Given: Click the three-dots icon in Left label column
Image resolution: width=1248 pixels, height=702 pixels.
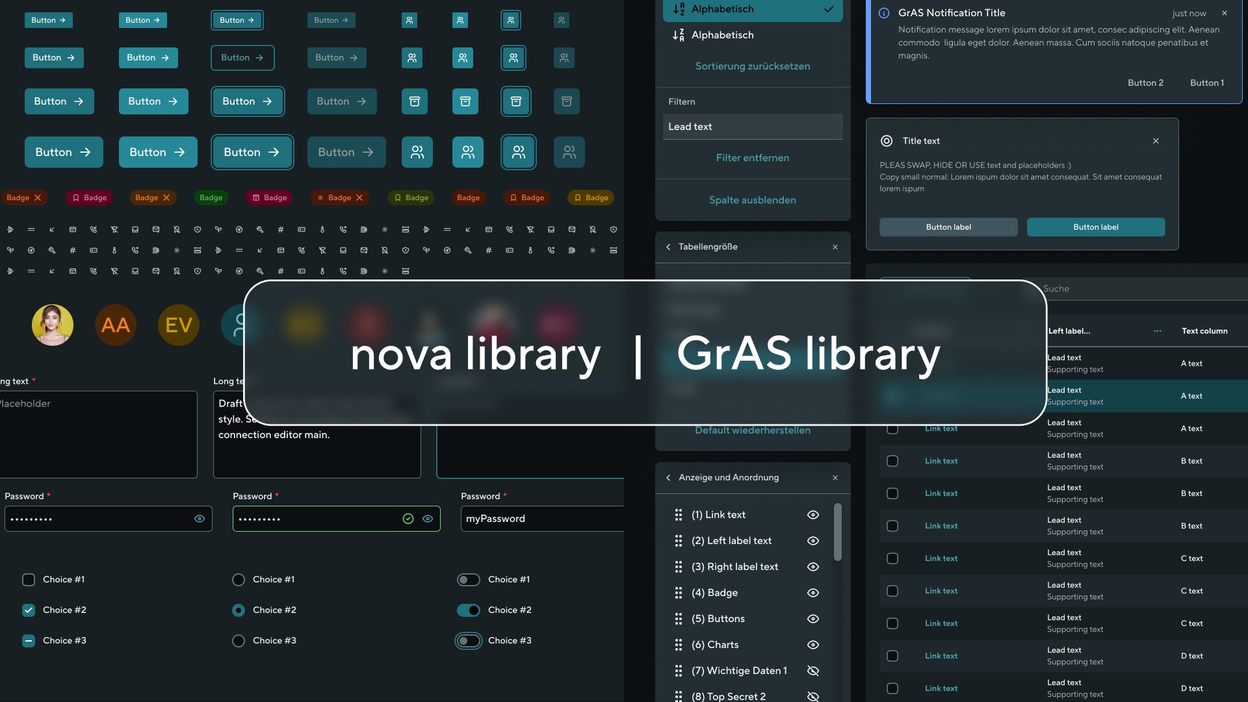Looking at the screenshot, I should [1158, 331].
